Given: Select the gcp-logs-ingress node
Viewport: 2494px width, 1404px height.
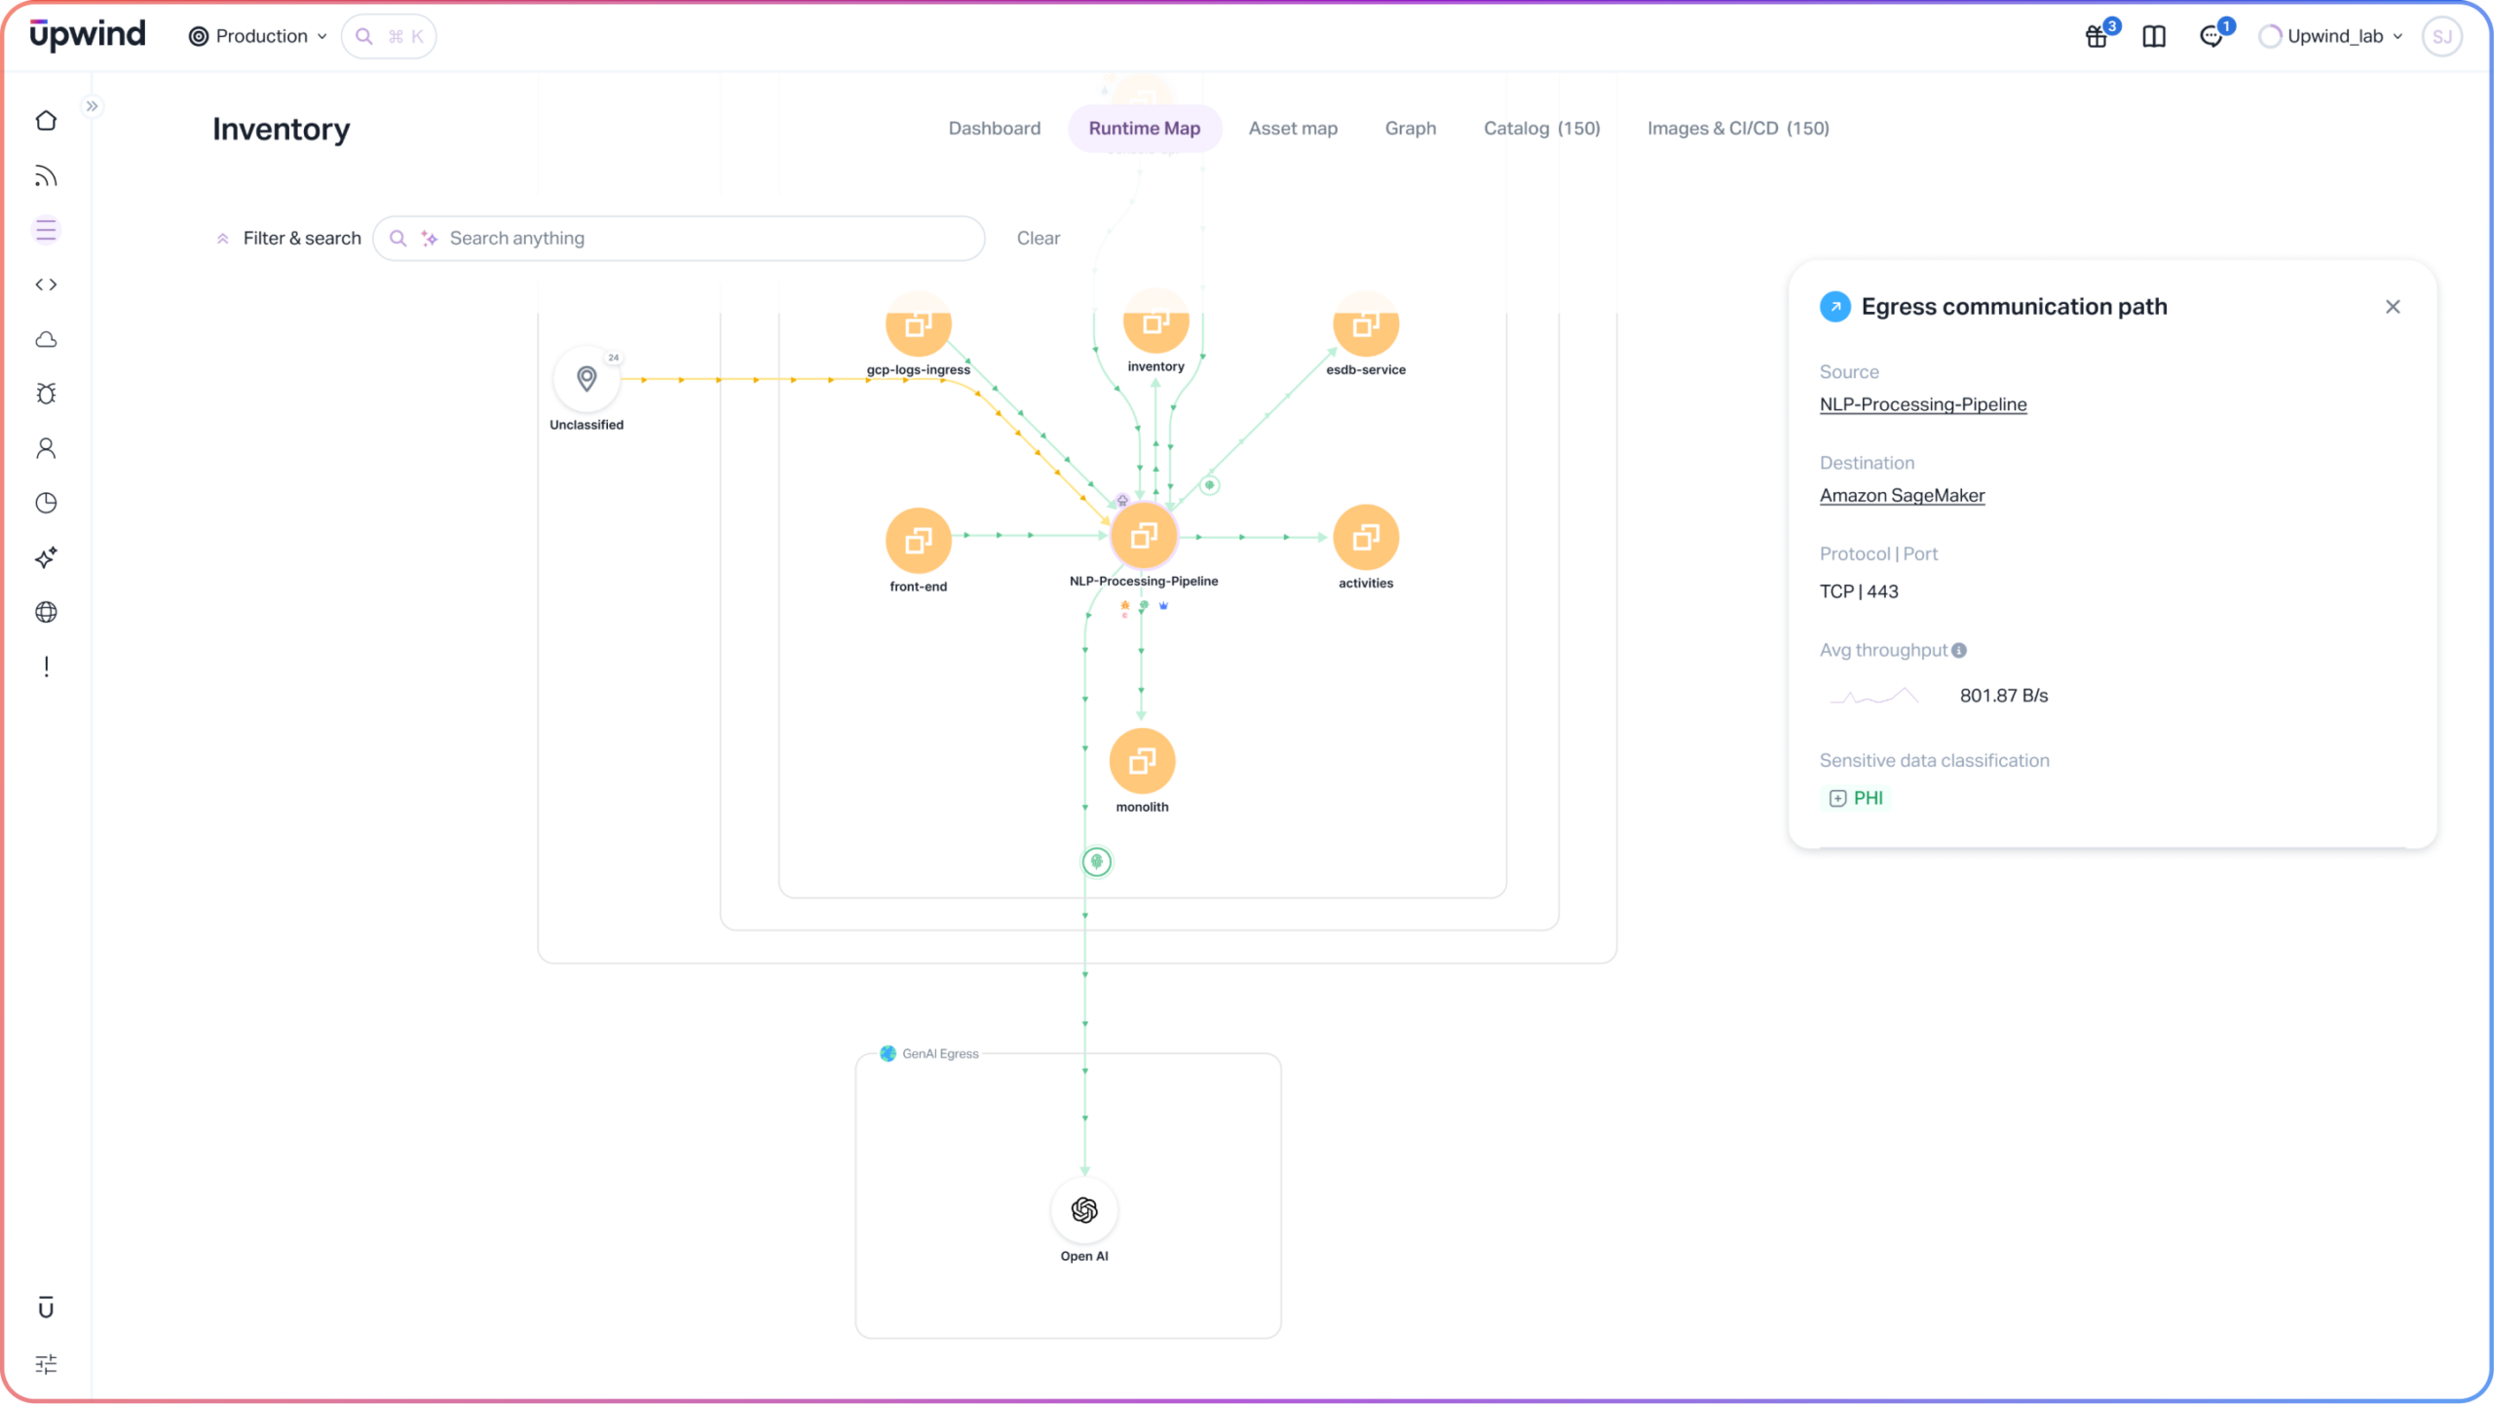Looking at the screenshot, I should [918, 326].
